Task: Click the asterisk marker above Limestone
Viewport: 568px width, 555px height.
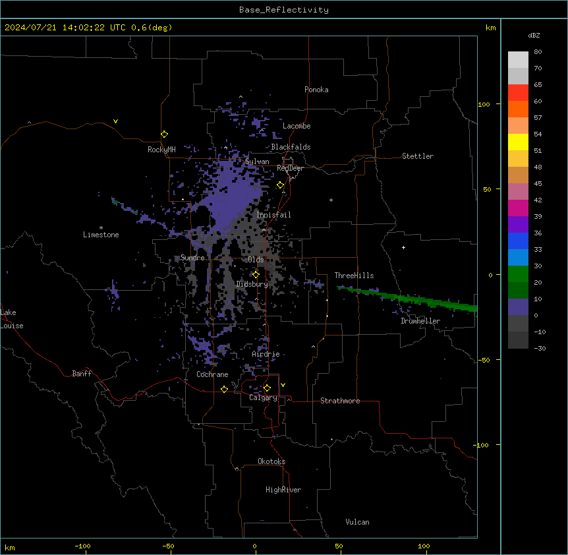Action: click(x=101, y=228)
